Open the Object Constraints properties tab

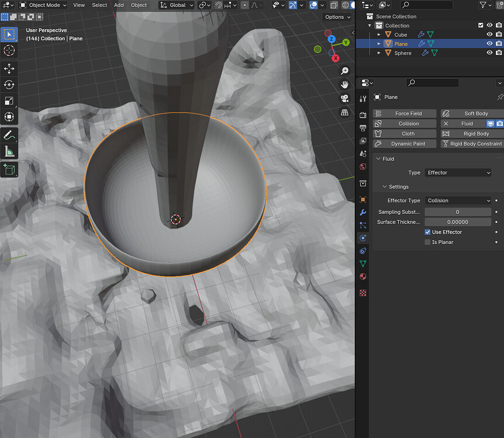363,251
